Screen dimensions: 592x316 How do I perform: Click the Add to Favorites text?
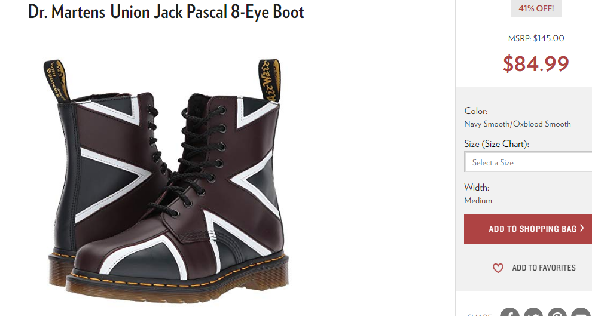[x=544, y=268]
